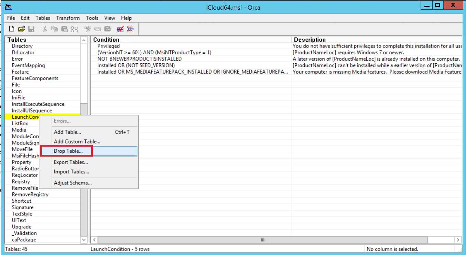Choose Adjust Schema... in context menu
Viewport: 466px width, 255px height.
pos(89,183)
